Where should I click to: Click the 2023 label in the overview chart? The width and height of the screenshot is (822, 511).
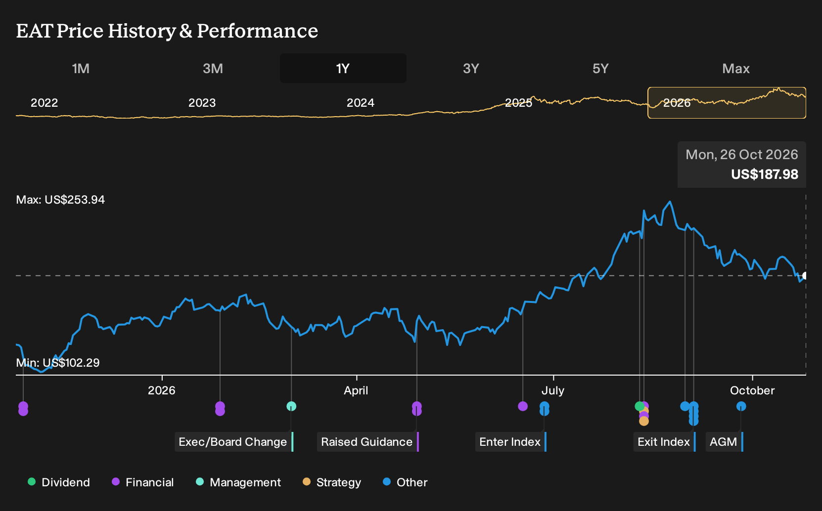pos(202,103)
